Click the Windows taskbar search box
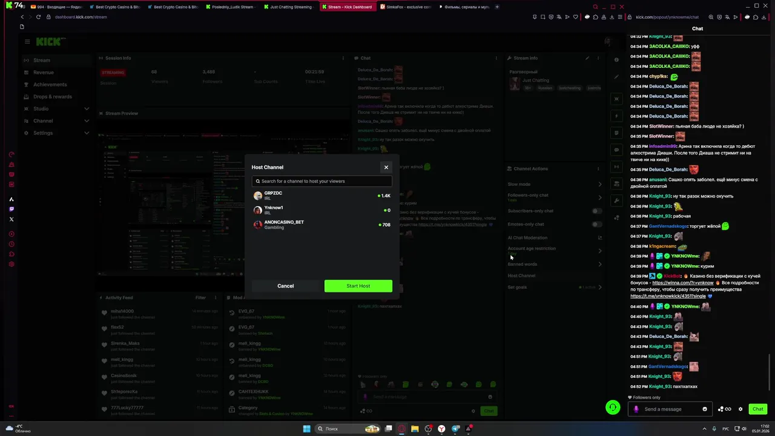775x436 pixels. click(348, 429)
